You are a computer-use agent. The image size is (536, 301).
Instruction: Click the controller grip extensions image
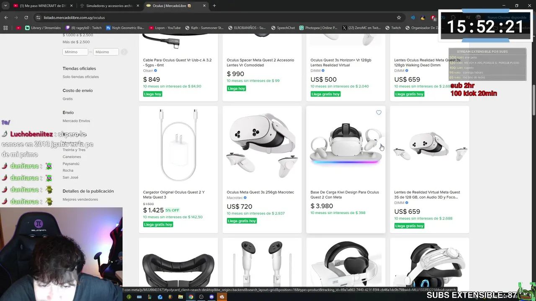pos(262,263)
